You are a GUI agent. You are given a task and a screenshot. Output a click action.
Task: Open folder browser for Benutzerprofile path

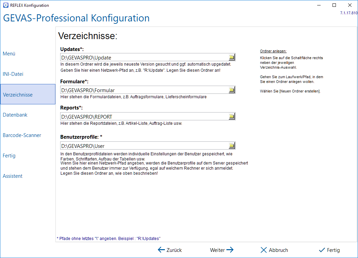tap(232, 146)
